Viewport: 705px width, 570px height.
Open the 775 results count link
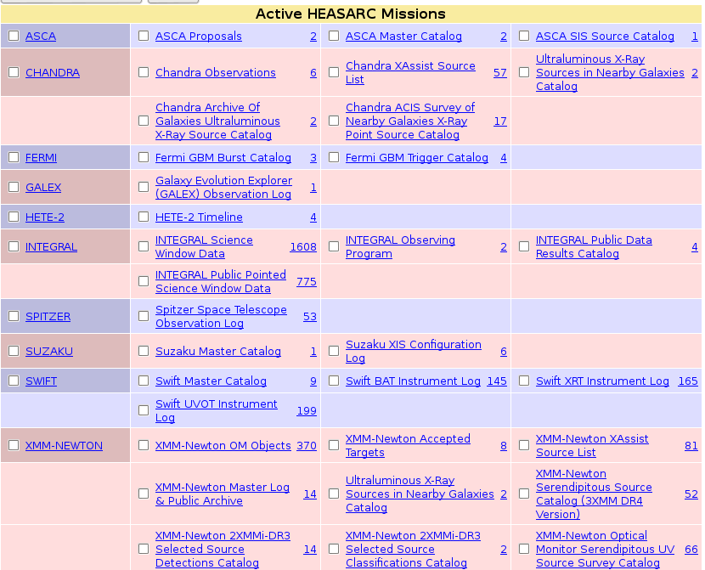[306, 281]
